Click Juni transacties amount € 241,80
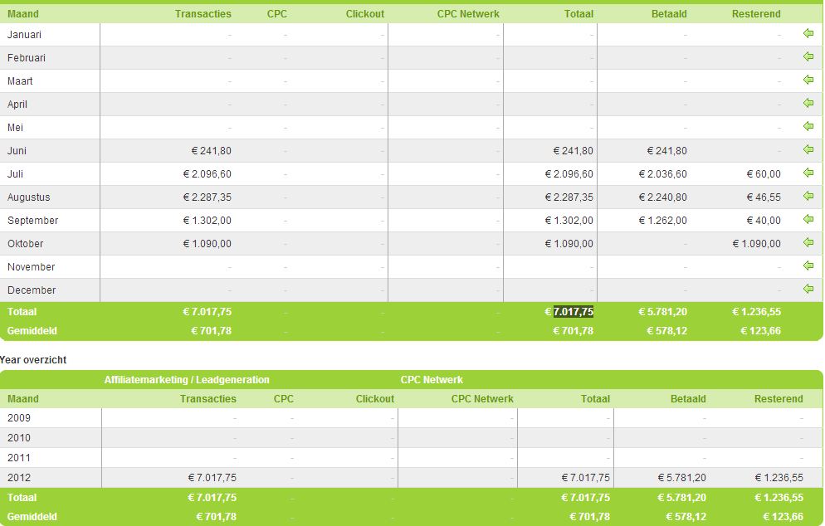Image resolution: width=825 pixels, height=526 pixels. [211, 151]
